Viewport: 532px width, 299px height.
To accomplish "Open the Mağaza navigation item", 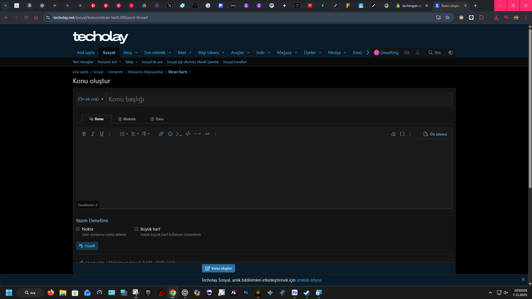I will [284, 53].
